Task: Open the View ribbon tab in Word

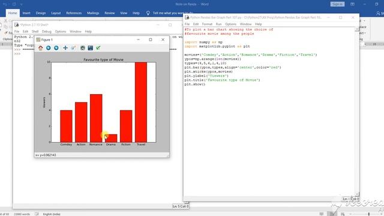Action: 124,13
